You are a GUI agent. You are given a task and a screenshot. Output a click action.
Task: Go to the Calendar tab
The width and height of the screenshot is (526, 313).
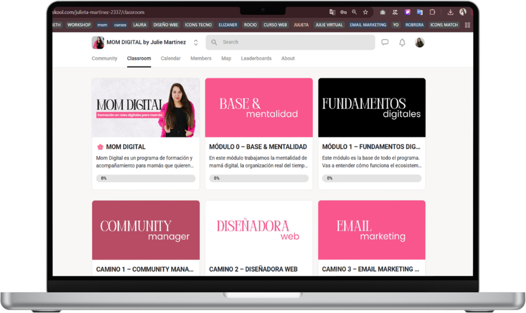pos(171,58)
